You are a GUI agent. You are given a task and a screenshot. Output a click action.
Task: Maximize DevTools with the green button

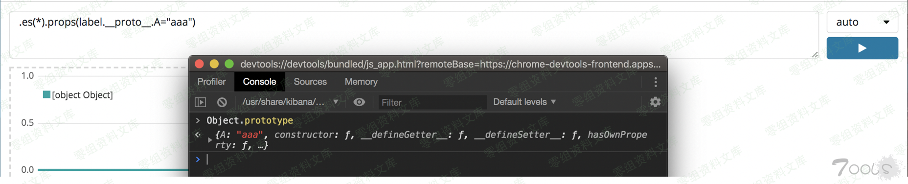click(x=229, y=64)
